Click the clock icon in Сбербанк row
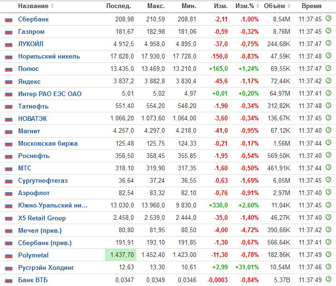 pyautogui.click(x=328, y=19)
